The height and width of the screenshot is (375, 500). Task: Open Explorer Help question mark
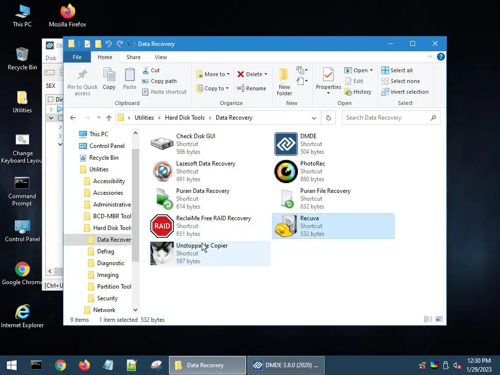tap(441, 57)
